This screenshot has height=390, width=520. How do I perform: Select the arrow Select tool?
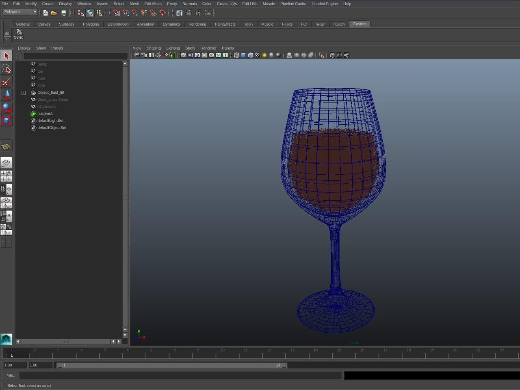(6, 55)
